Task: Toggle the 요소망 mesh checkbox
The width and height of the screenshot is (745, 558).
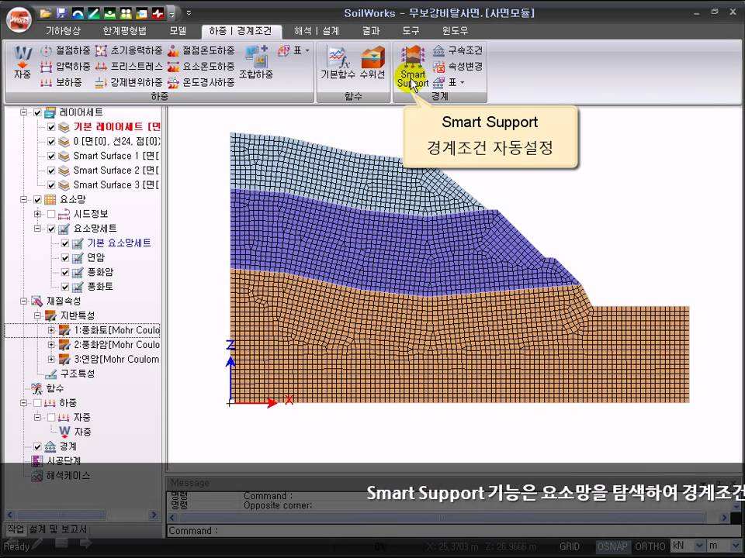Action: tap(37, 200)
